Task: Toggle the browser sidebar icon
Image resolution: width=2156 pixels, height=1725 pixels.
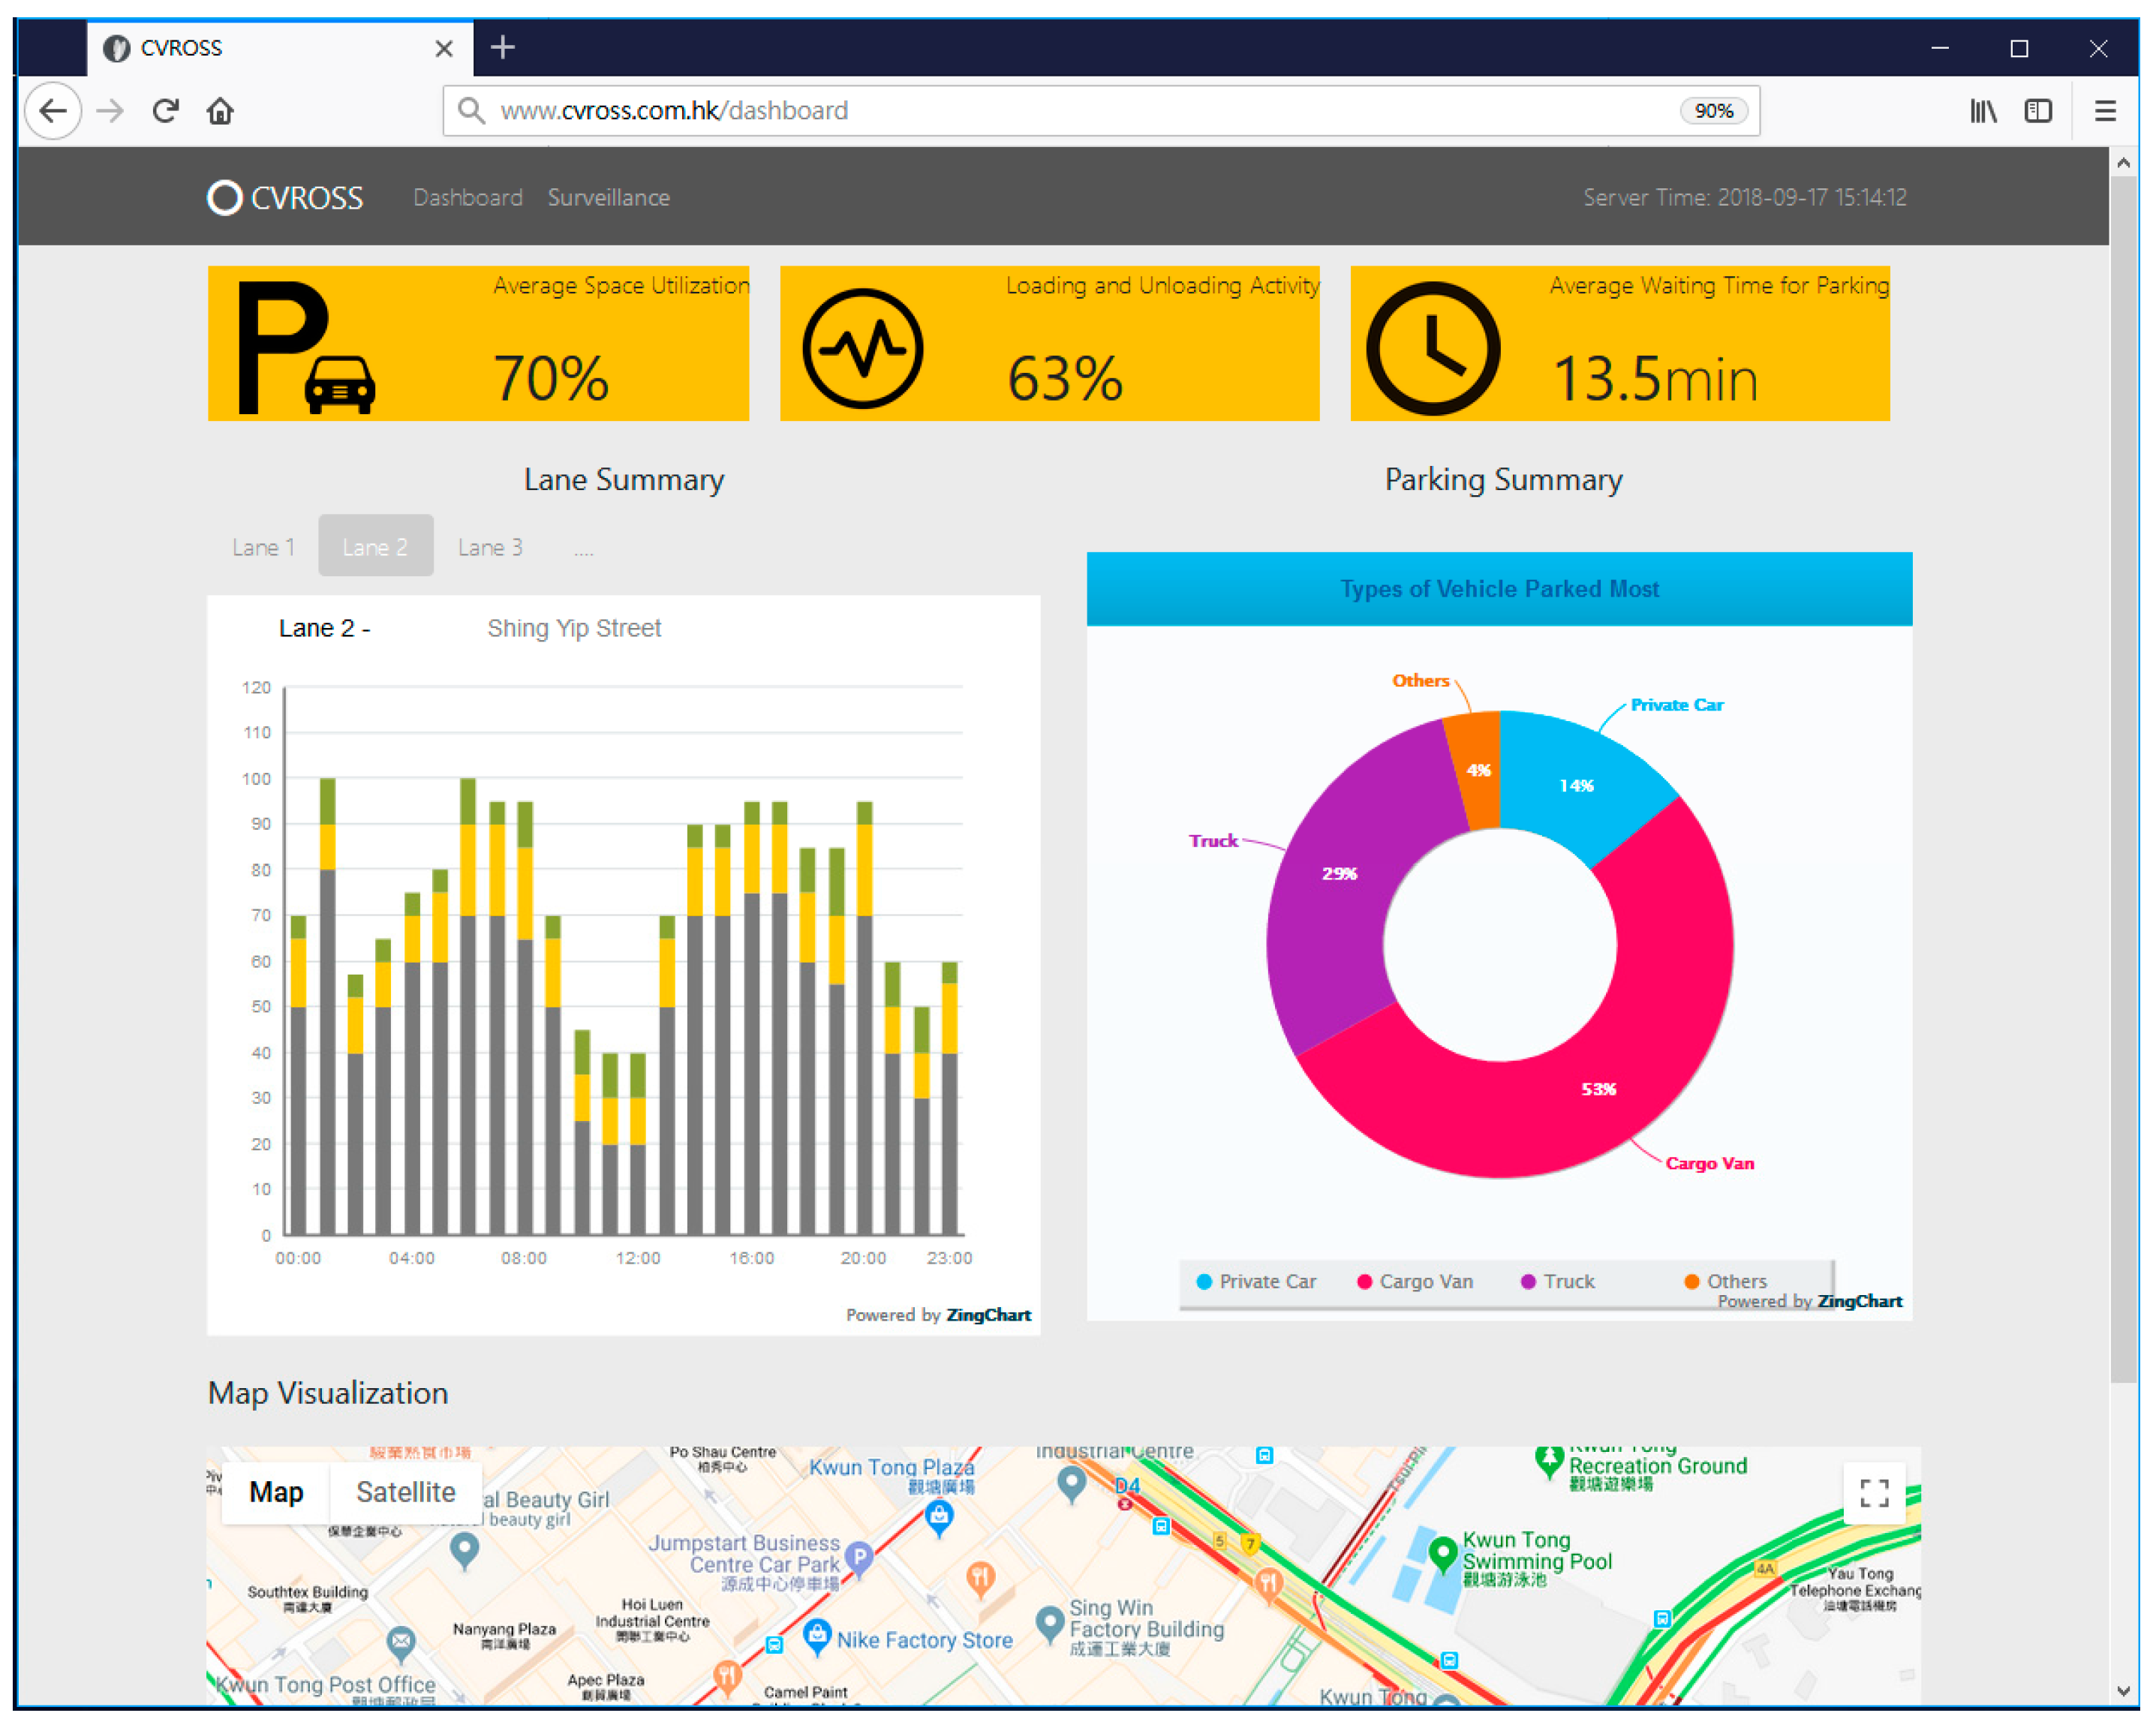Action: [x=2037, y=110]
